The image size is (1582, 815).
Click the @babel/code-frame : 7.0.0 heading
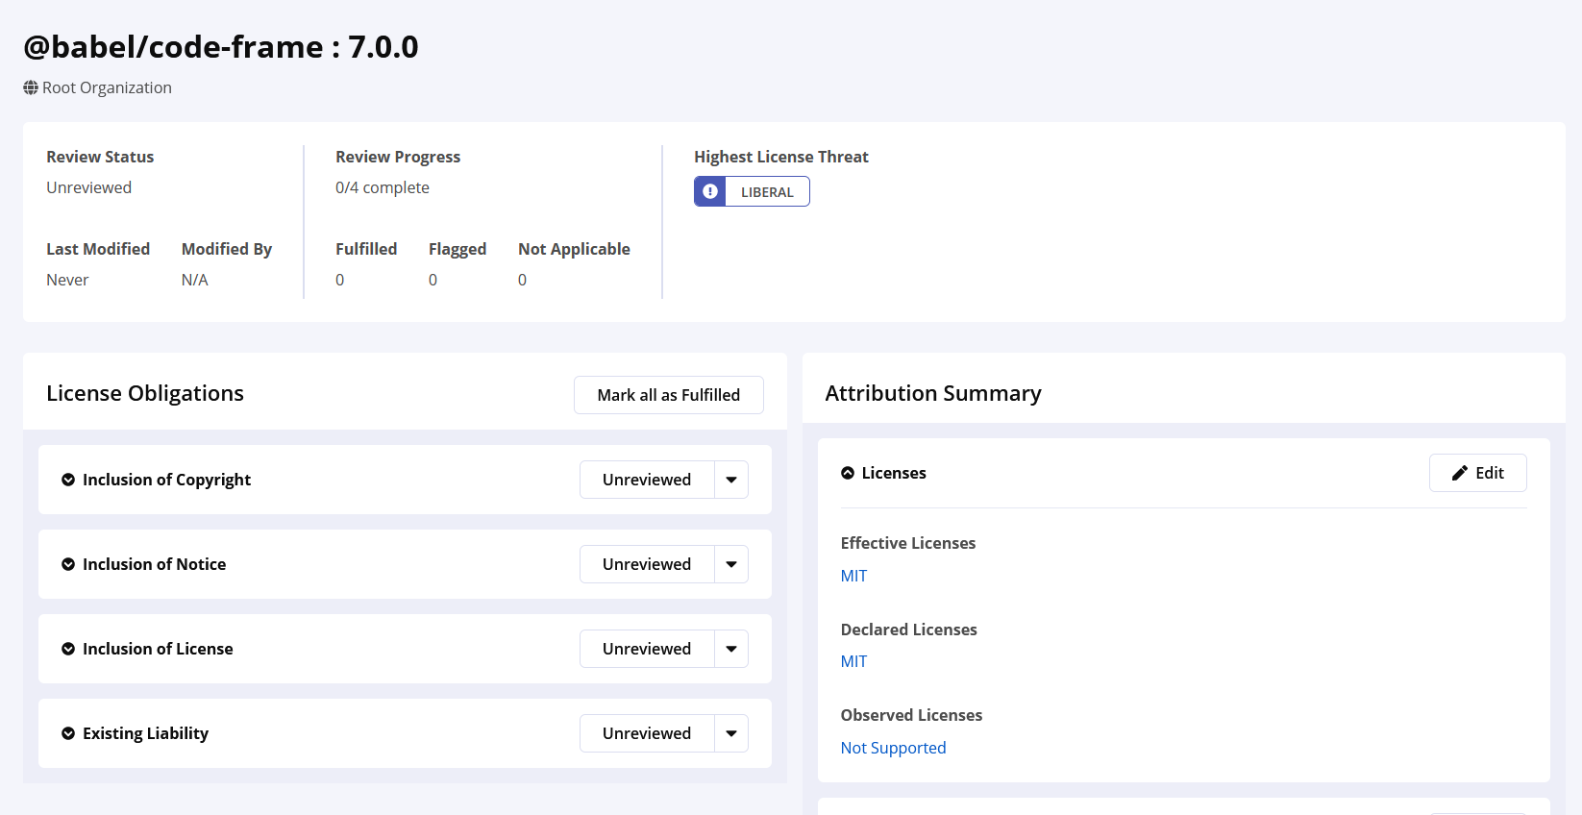[221, 46]
